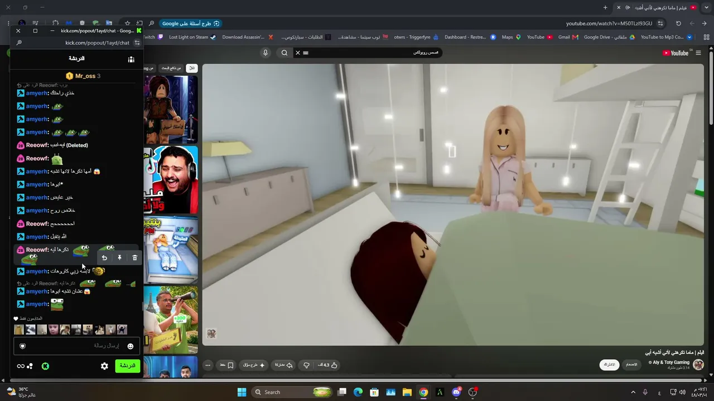Open the Google Drive bookmark
Viewport: 714px width, 401px height.
pyautogui.click(x=610, y=37)
